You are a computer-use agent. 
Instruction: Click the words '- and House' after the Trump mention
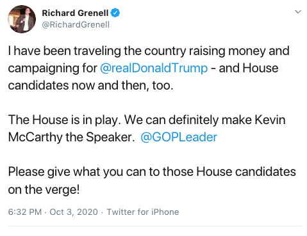coord(244,68)
